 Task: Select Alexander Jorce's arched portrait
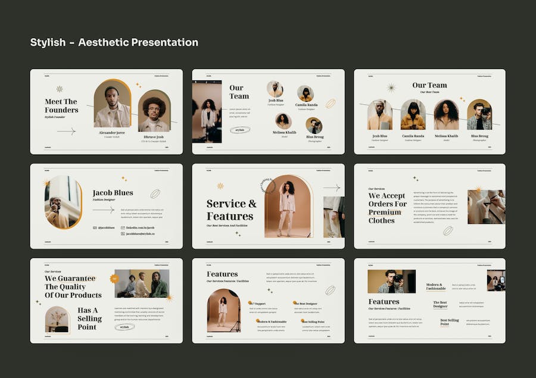coord(112,104)
